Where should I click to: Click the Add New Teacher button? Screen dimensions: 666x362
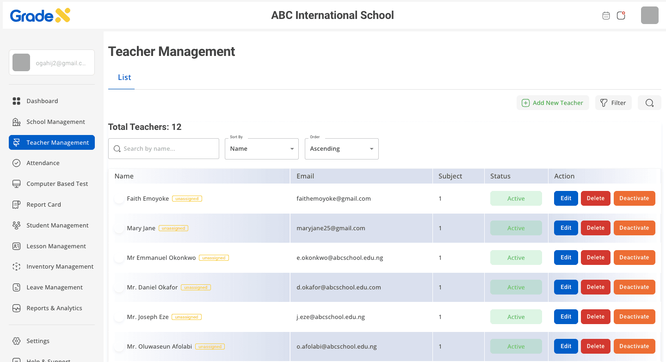pyautogui.click(x=553, y=102)
